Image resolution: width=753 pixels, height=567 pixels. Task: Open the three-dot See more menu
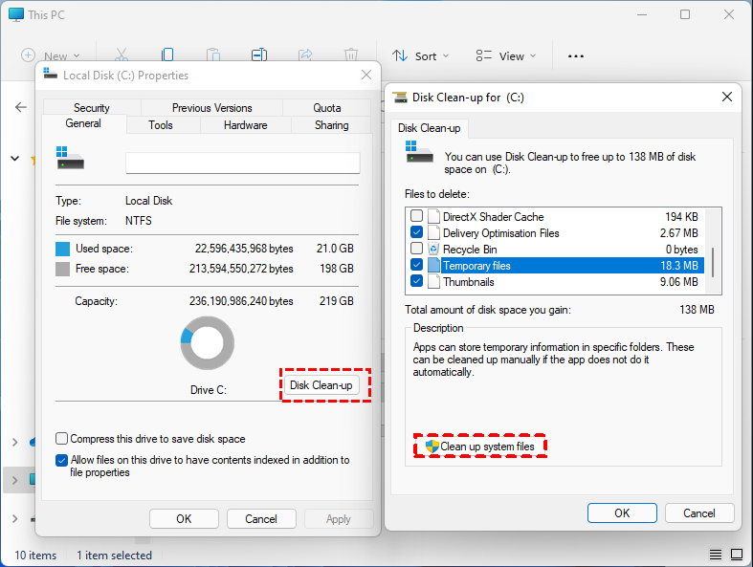point(576,56)
